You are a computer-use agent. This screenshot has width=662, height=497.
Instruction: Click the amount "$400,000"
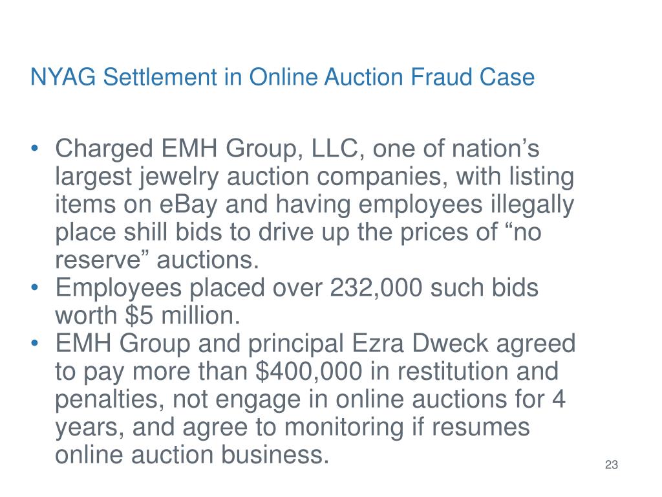[309, 371]
